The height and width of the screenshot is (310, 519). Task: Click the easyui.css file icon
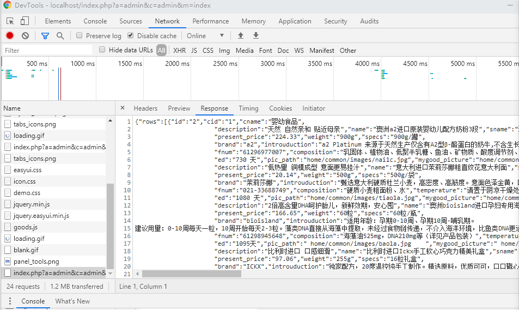click(7, 170)
